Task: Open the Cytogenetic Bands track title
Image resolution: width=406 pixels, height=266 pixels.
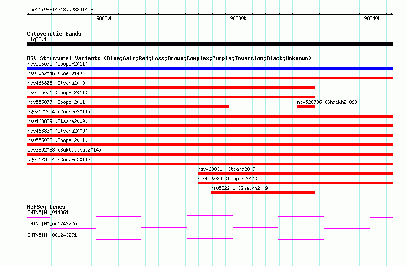Action: 54,34
